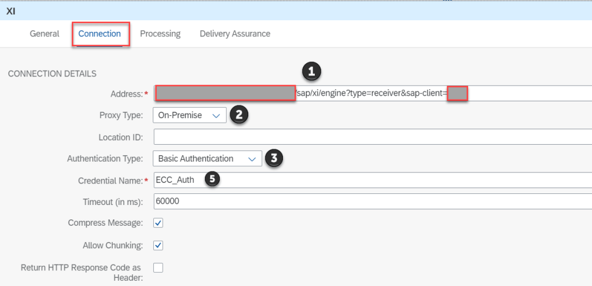The width and height of the screenshot is (592, 286).
Task: Toggle the Compress Message checkbox
Action: (158, 223)
